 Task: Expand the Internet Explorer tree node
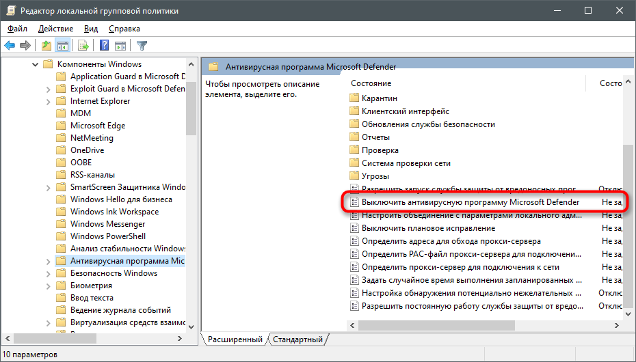(x=49, y=101)
